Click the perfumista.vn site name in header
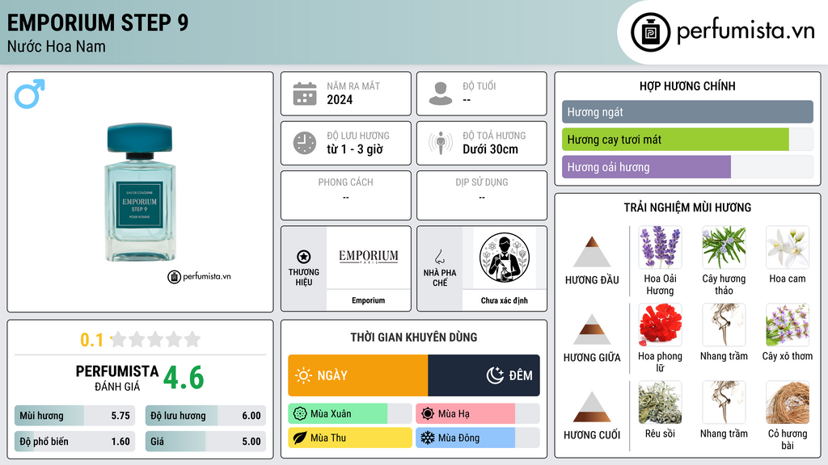This screenshot has width=828, height=465. pyautogui.click(x=746, y=31)
